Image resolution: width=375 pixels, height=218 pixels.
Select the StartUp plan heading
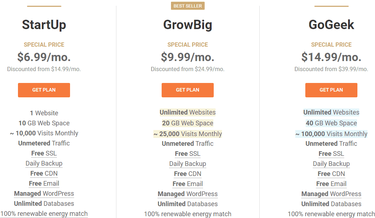44,25
